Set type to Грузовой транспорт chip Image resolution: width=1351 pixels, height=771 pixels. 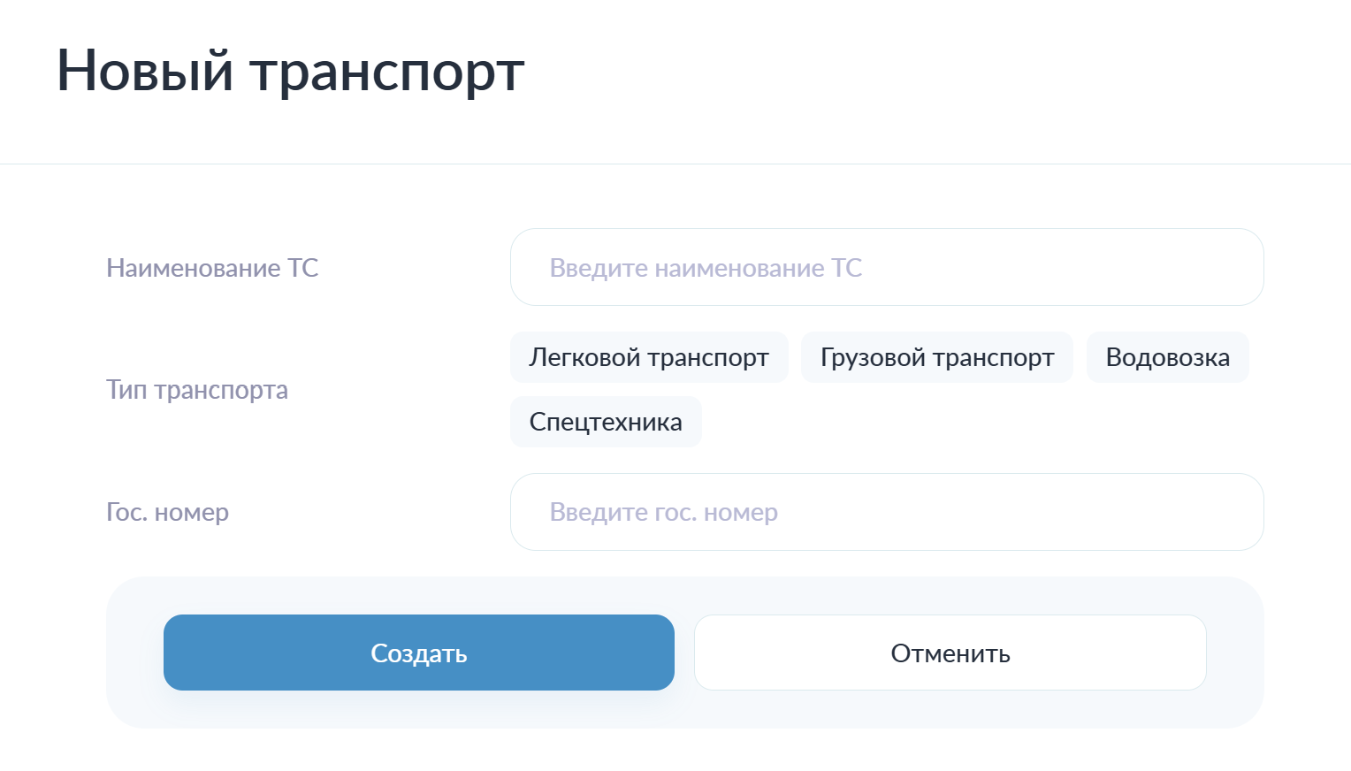(937, 357)
